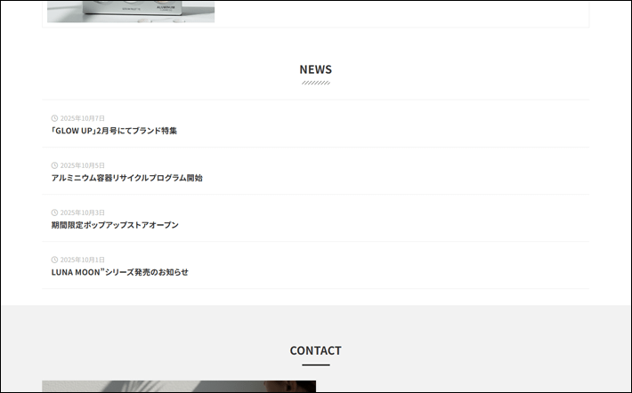This screenshot has height=393, width=632.
Task: Click the bordered card containing the product image
Action: [x=401, y=12]
